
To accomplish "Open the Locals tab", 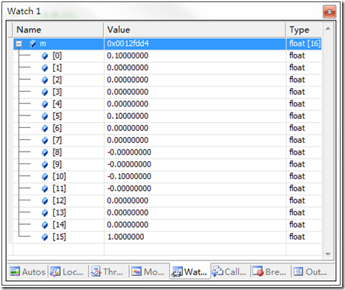I will (67, 272).
